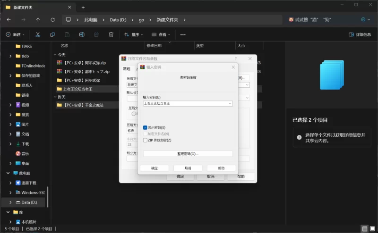Go back with the left arrow
The width and height of the screenshot is (378, 233).
tap(9, 20)
